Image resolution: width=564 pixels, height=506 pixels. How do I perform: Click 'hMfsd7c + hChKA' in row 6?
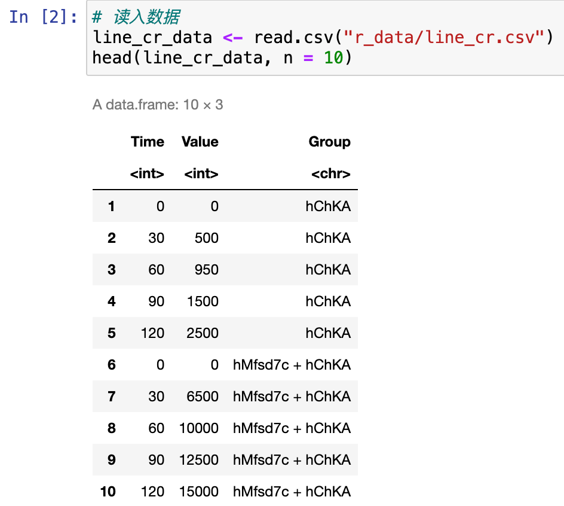(x=292, y=365)
